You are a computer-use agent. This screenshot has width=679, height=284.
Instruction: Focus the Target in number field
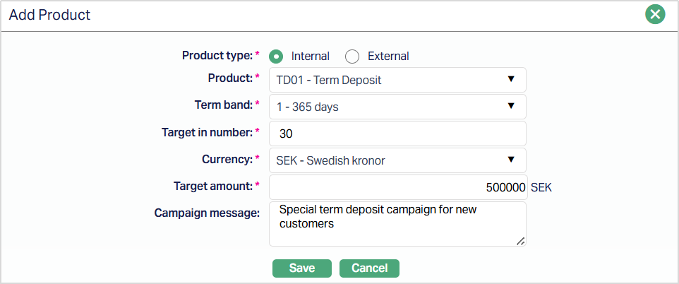point(397,134)
